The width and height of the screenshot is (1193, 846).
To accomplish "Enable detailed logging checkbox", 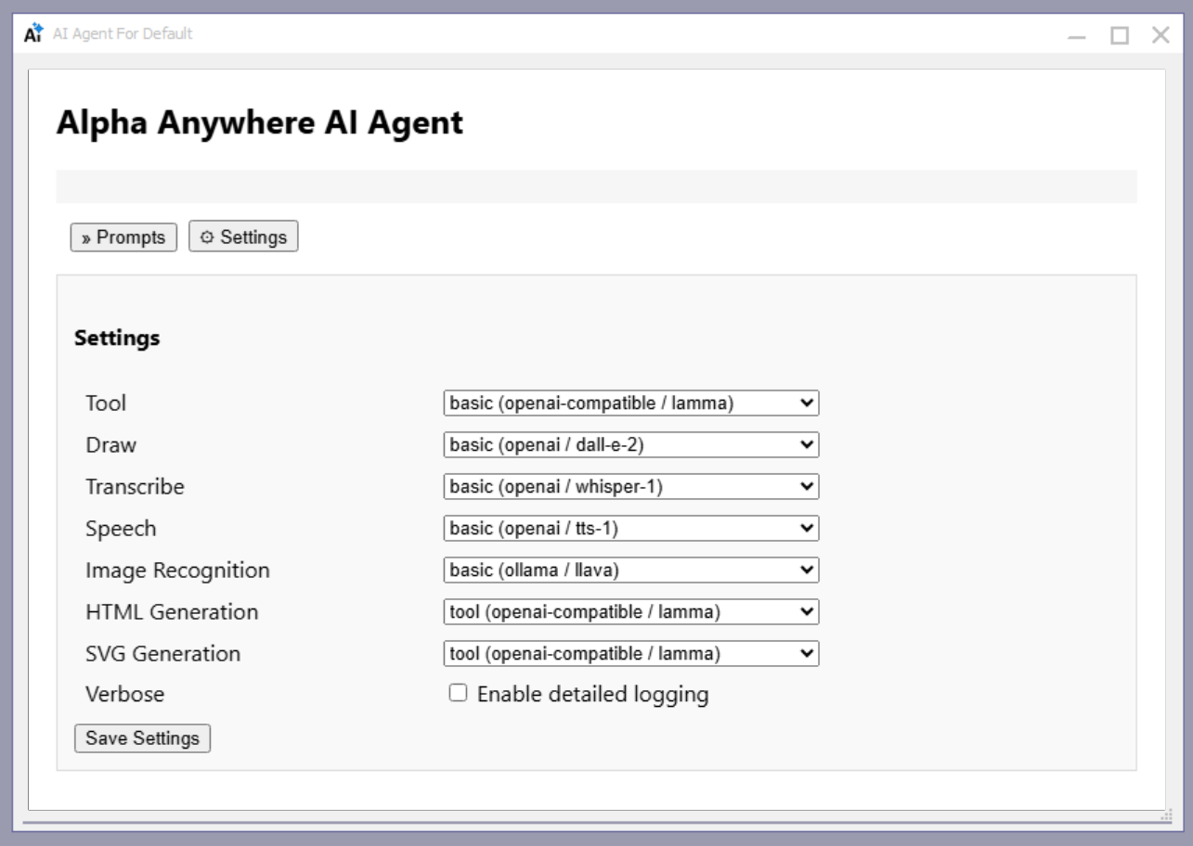I will pyautogui.click(x=458, y=693).
